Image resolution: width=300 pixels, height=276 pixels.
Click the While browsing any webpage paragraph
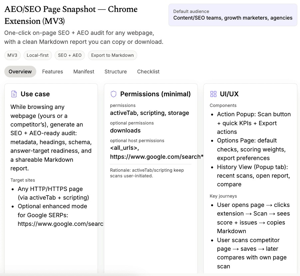51,138
